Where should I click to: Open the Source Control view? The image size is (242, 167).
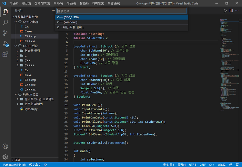(5, 33)
